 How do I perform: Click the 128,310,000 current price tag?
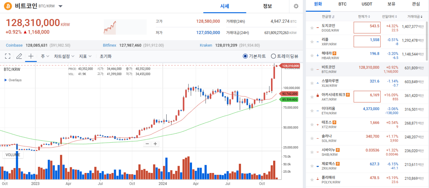point(290,66)
